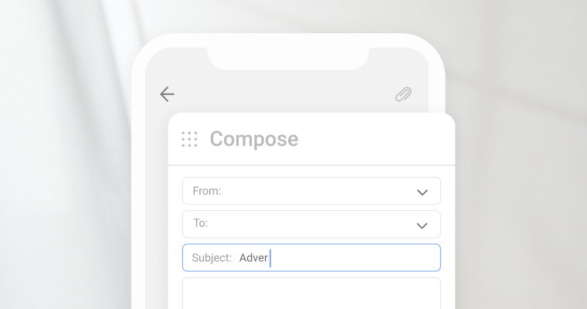Click the "Subject:" label
The image size is (587, 309).
tap(212, 258)
